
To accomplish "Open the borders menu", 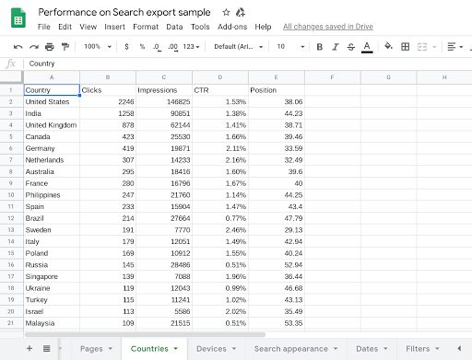I will tap(406, 47).
